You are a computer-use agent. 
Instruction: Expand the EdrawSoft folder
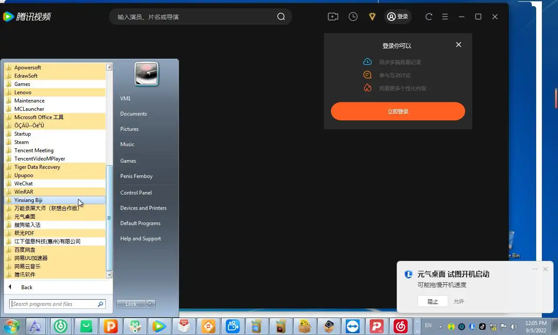click(55, 76)
